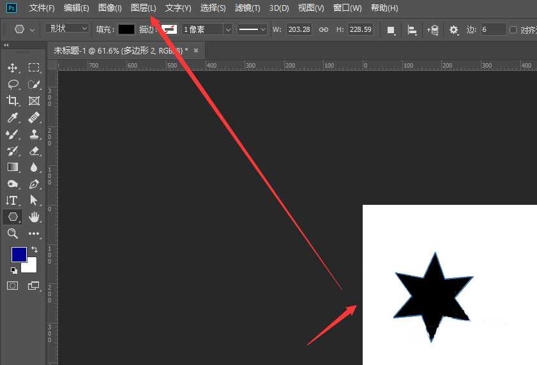
Task: Select the Polygon shape tool in toolbox
Action: (x=13, y=217)
